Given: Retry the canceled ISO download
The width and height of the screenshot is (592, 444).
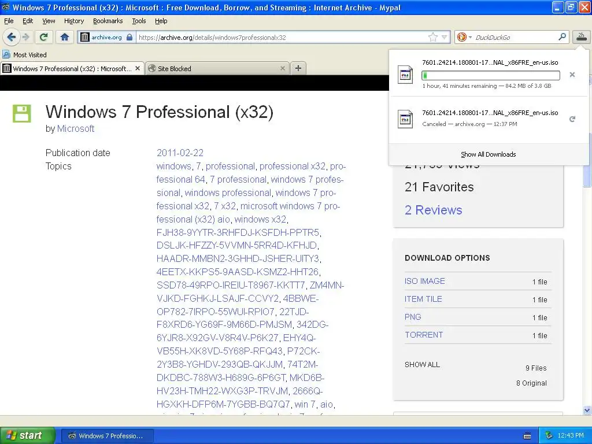Looking at the screenshot, I should [x=572, y=119].
